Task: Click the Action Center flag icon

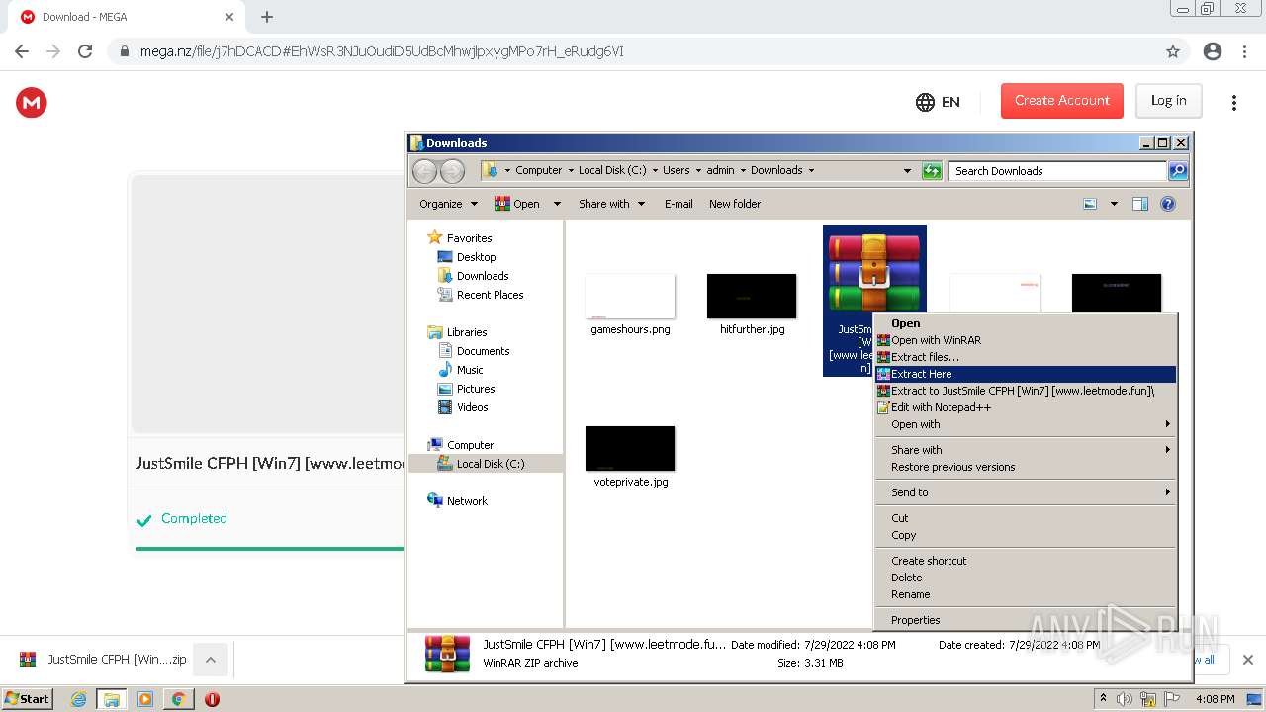Action: click(1172, 699)
